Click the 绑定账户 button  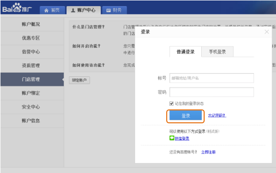point(80,80)
